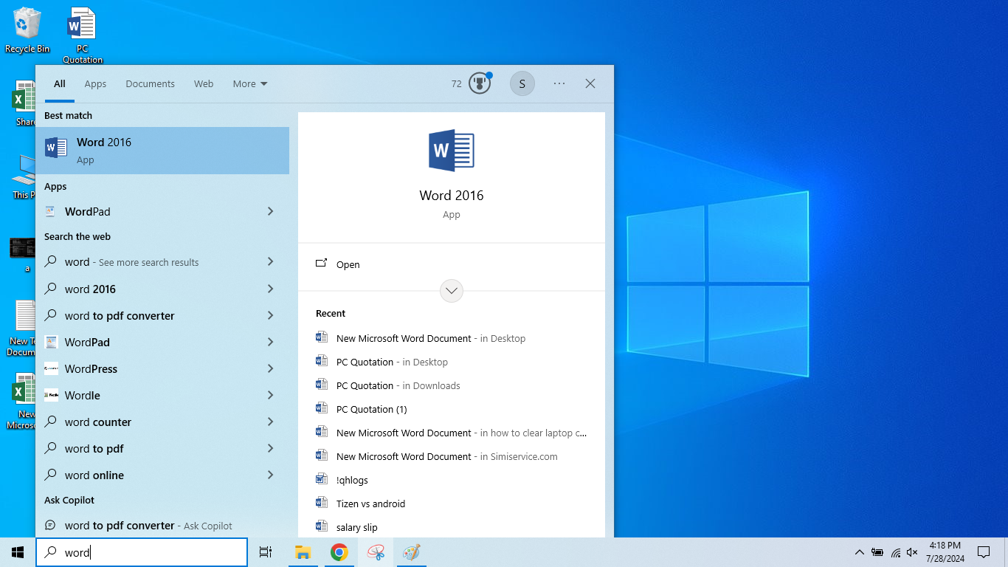
Task: Click inside the taskbar search box
Action: (142, 551)
